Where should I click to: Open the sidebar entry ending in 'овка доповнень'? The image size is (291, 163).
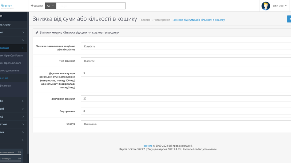click(x=13, y=70)
